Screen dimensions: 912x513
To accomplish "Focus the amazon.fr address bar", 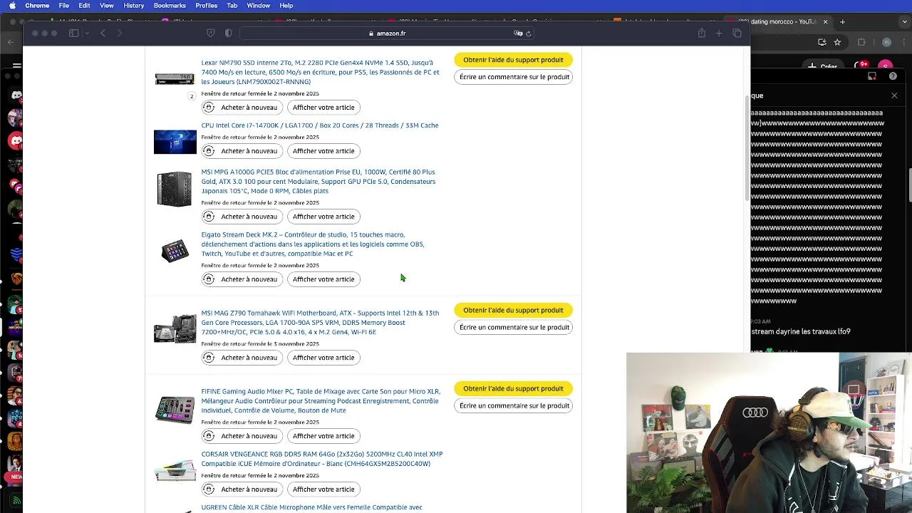I will pos(388,33).
